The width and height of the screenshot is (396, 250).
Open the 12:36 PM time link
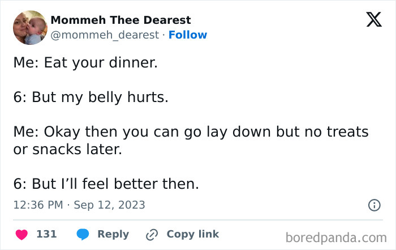[x=38, y=205]
